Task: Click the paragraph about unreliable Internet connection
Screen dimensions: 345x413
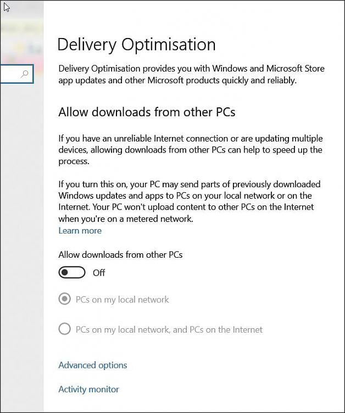Action: (x=190, y=150)
